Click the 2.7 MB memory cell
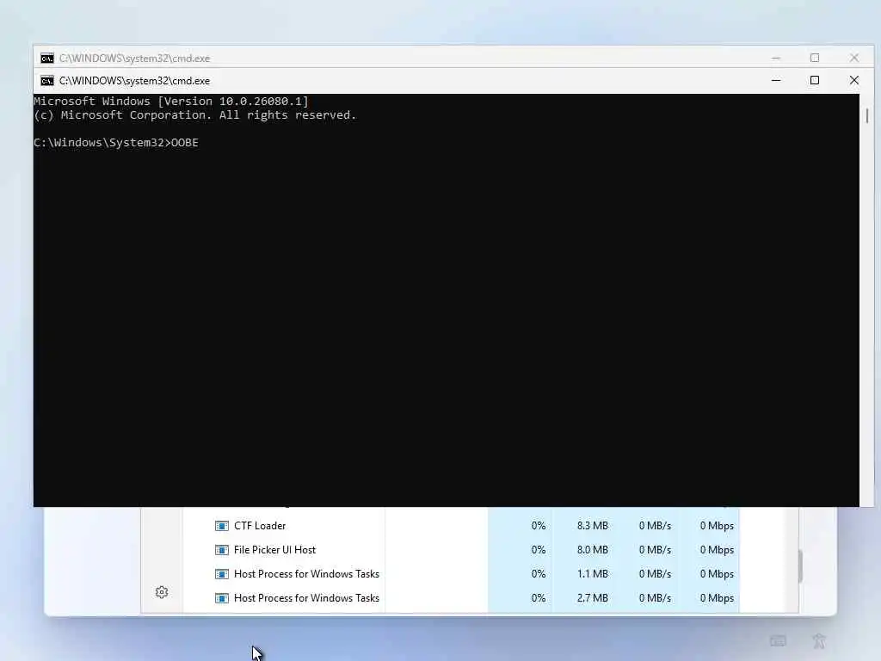 [x=592, y=598]
